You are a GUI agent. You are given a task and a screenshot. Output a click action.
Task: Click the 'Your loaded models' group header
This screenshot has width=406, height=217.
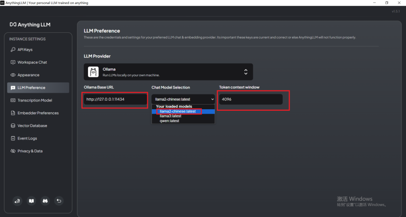click(x=174, y=107)
